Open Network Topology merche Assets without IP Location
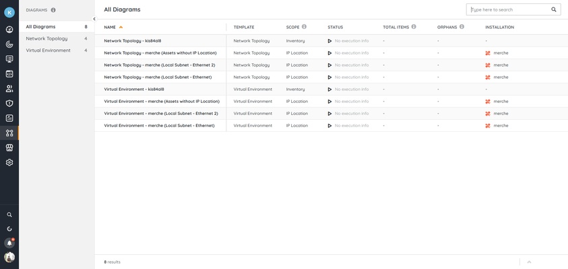 (x=160, y=53)
